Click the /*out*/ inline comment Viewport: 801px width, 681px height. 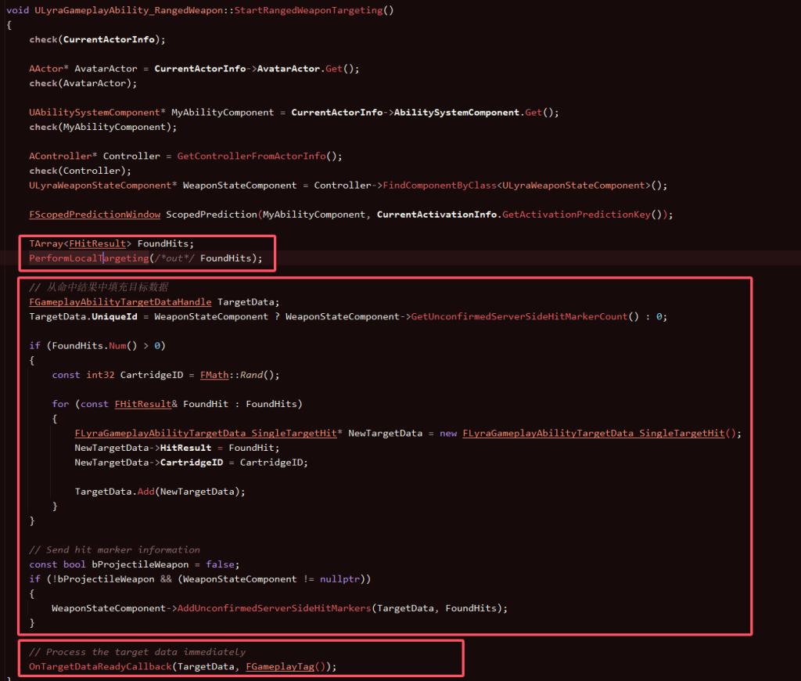174,258
